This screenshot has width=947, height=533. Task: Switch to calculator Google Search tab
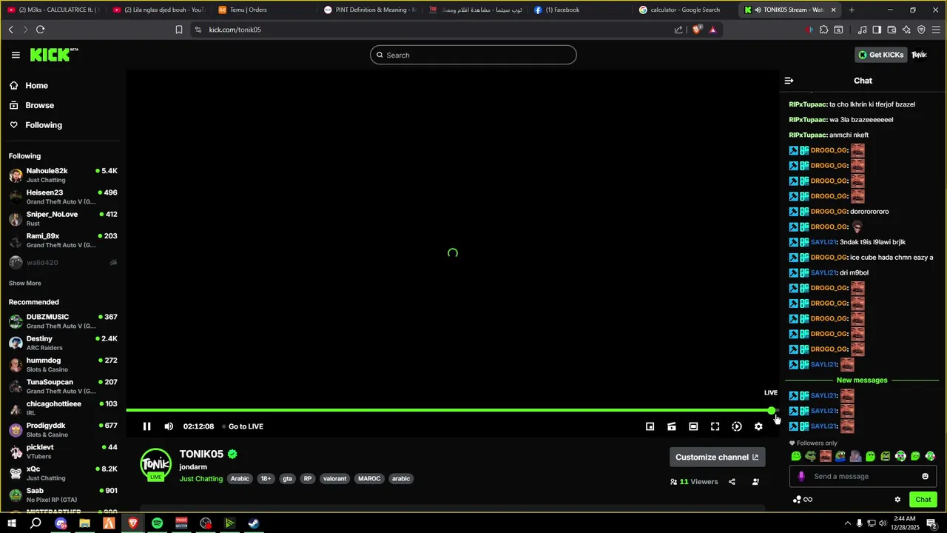(x=684, y=10)
